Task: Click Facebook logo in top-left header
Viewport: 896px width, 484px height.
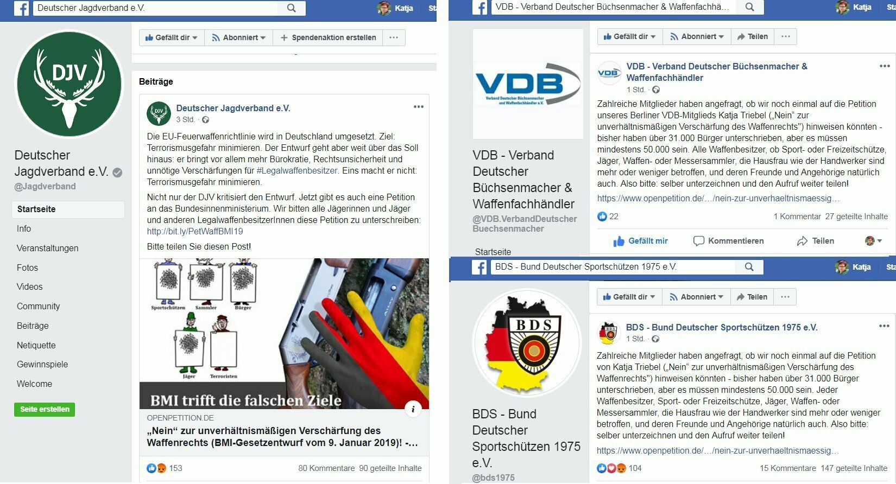Action: tap(22, 8)
